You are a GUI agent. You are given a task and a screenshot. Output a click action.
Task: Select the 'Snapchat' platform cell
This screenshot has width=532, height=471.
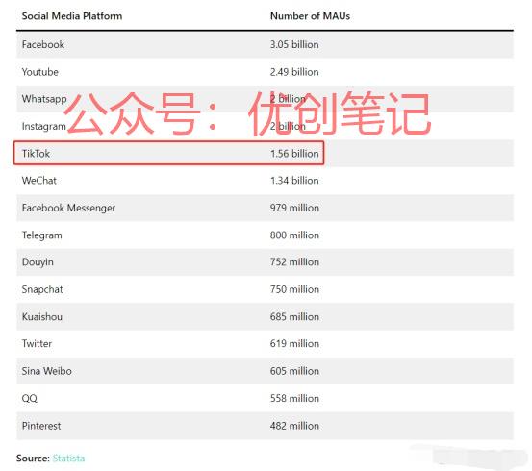click(42, 289)
